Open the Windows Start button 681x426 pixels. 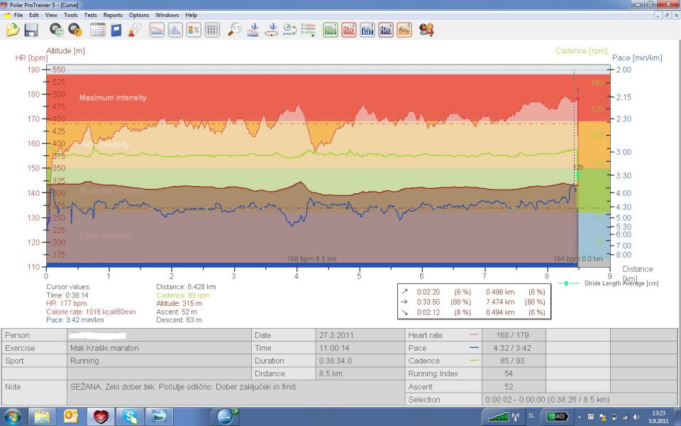click(x=12, y=417)
